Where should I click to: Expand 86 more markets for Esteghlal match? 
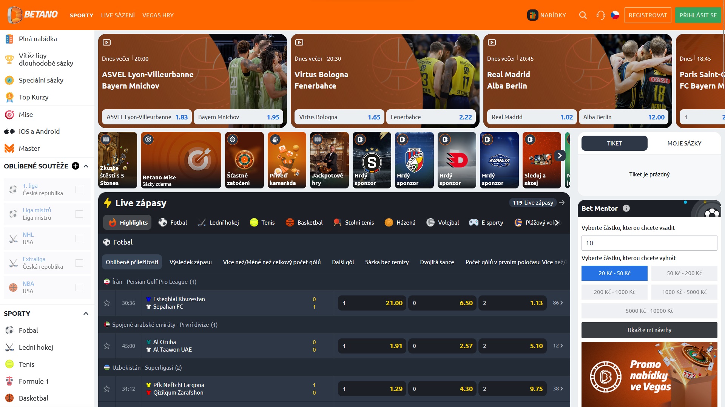click(558, 303)
